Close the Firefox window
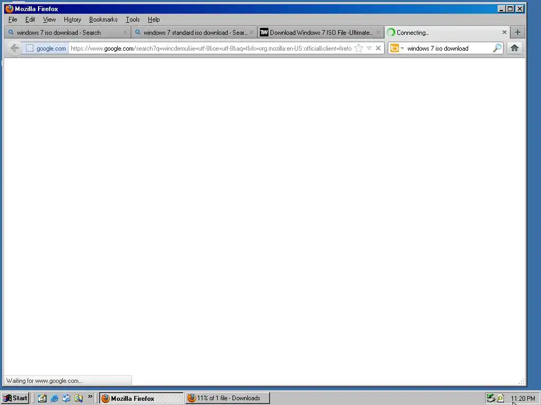This screenshot has height=405, width=541. click(520, 9)
